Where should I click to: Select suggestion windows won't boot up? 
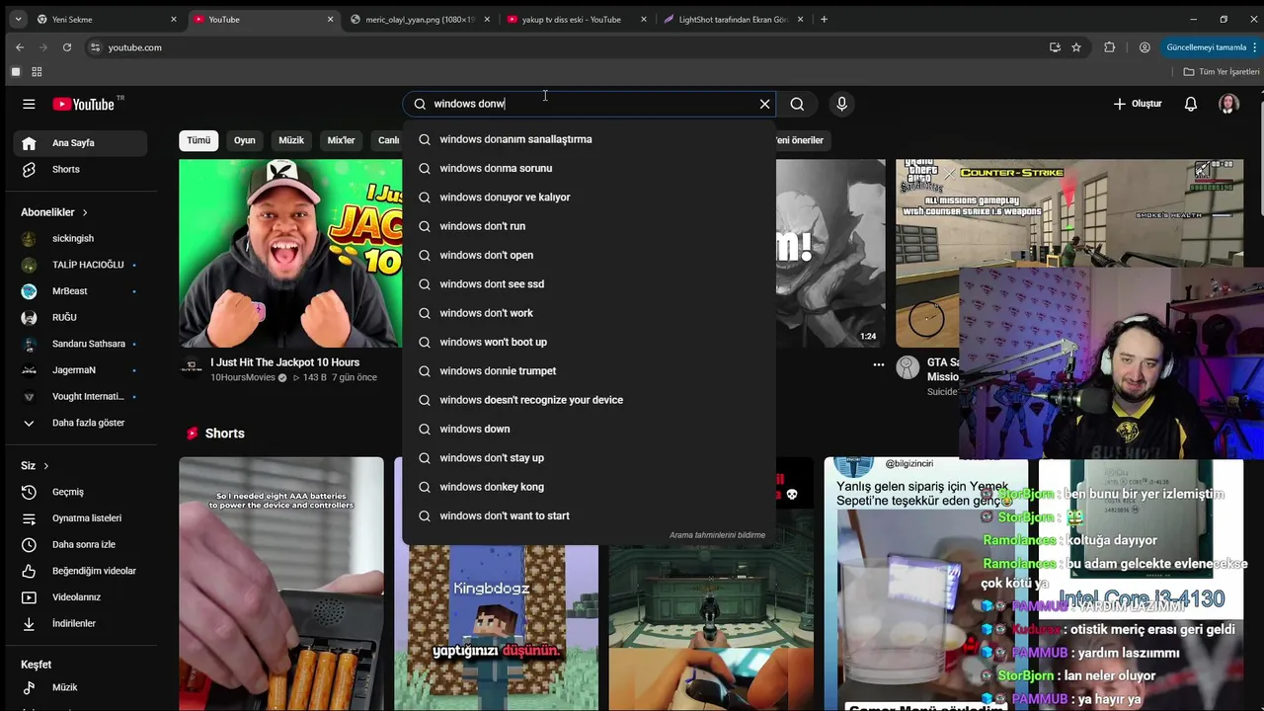click(x=589, y=342)
